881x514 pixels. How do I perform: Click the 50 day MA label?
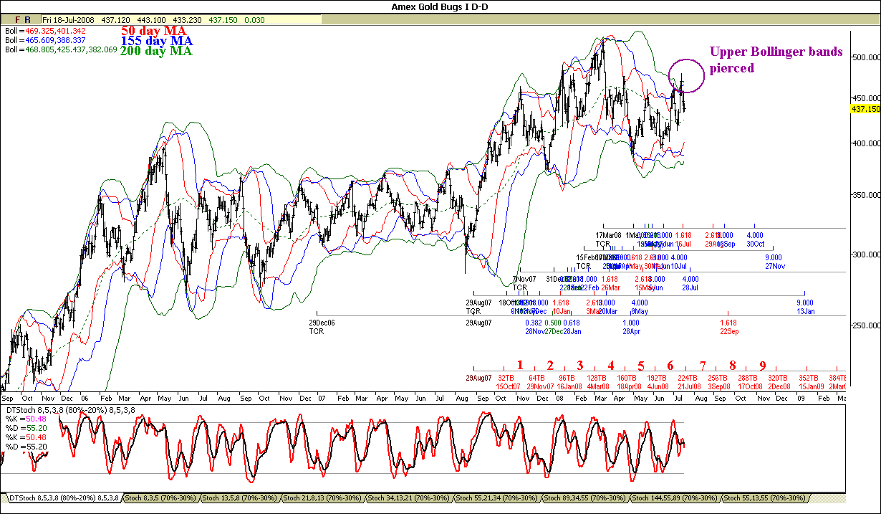[x=153, y=32]
